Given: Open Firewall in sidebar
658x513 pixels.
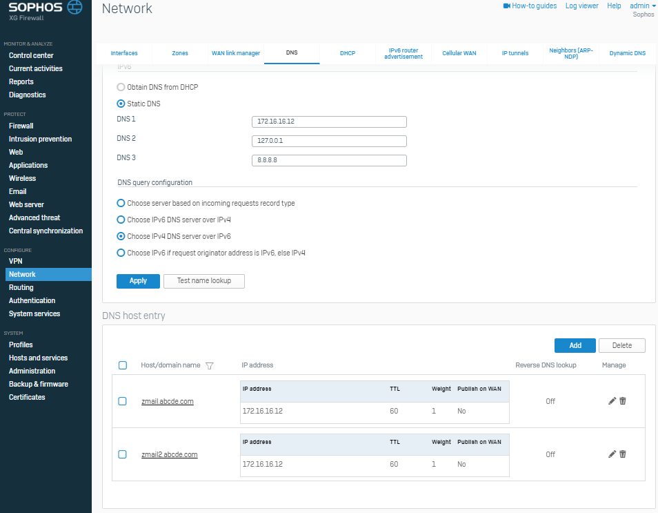Looking at the screenshot, I should [x=21, y=126].
